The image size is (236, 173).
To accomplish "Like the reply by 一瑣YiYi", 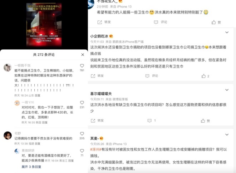I will click(82, 103).
